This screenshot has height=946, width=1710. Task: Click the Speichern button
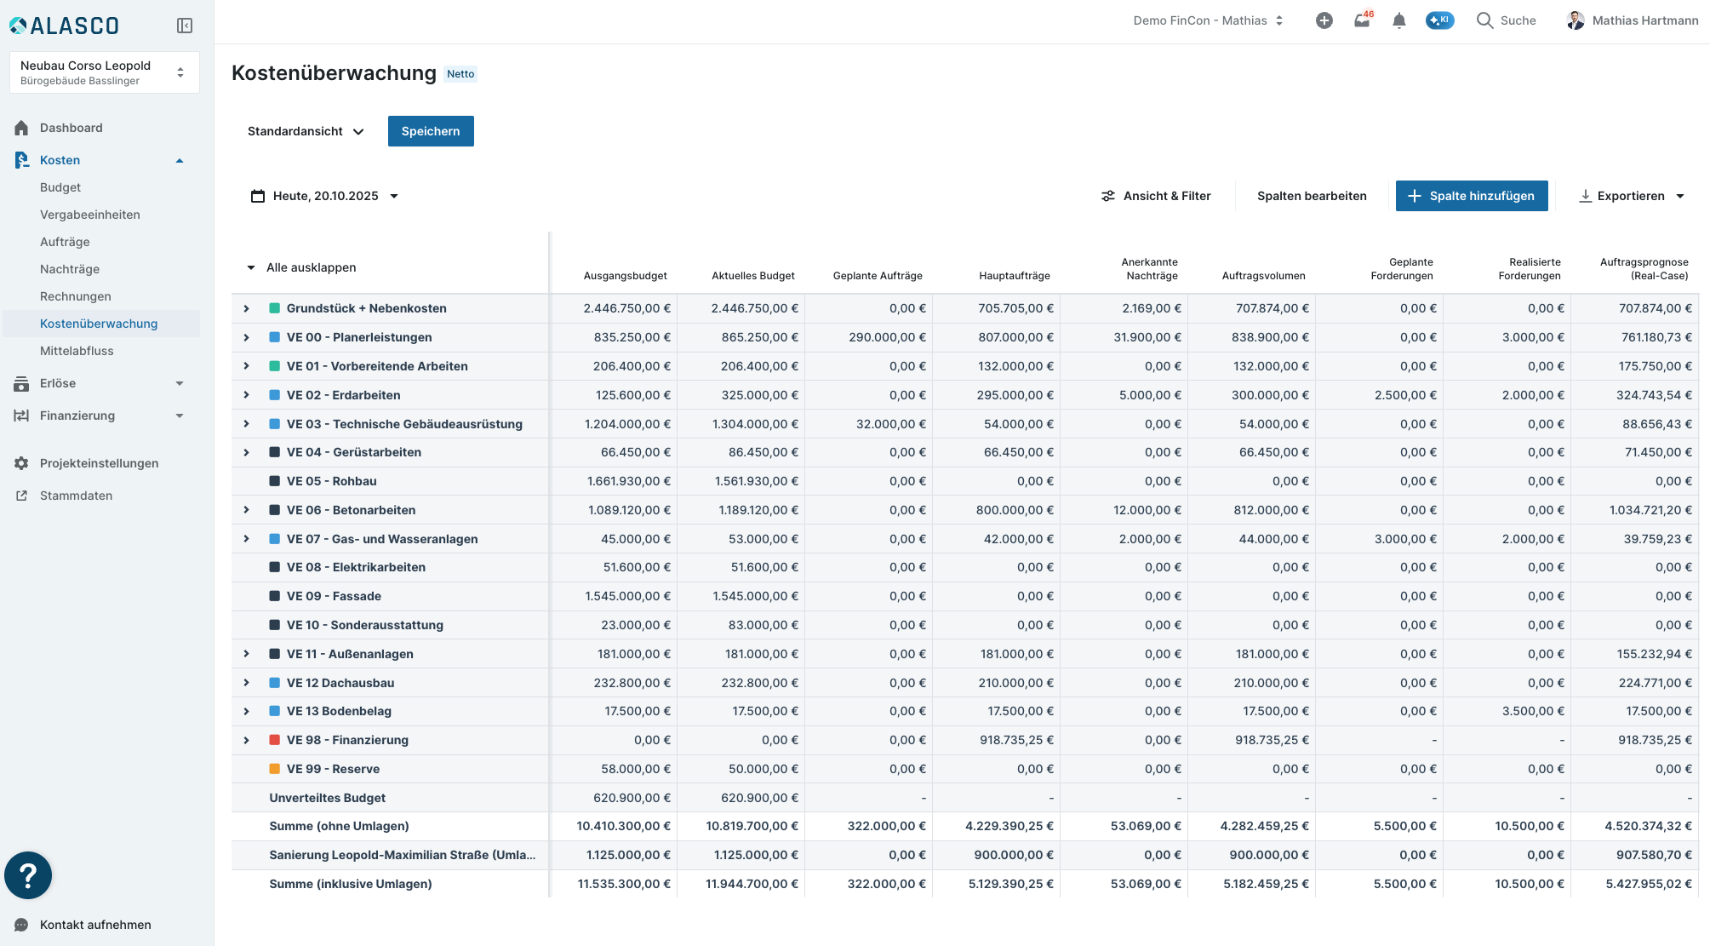[x=431, y=131]
